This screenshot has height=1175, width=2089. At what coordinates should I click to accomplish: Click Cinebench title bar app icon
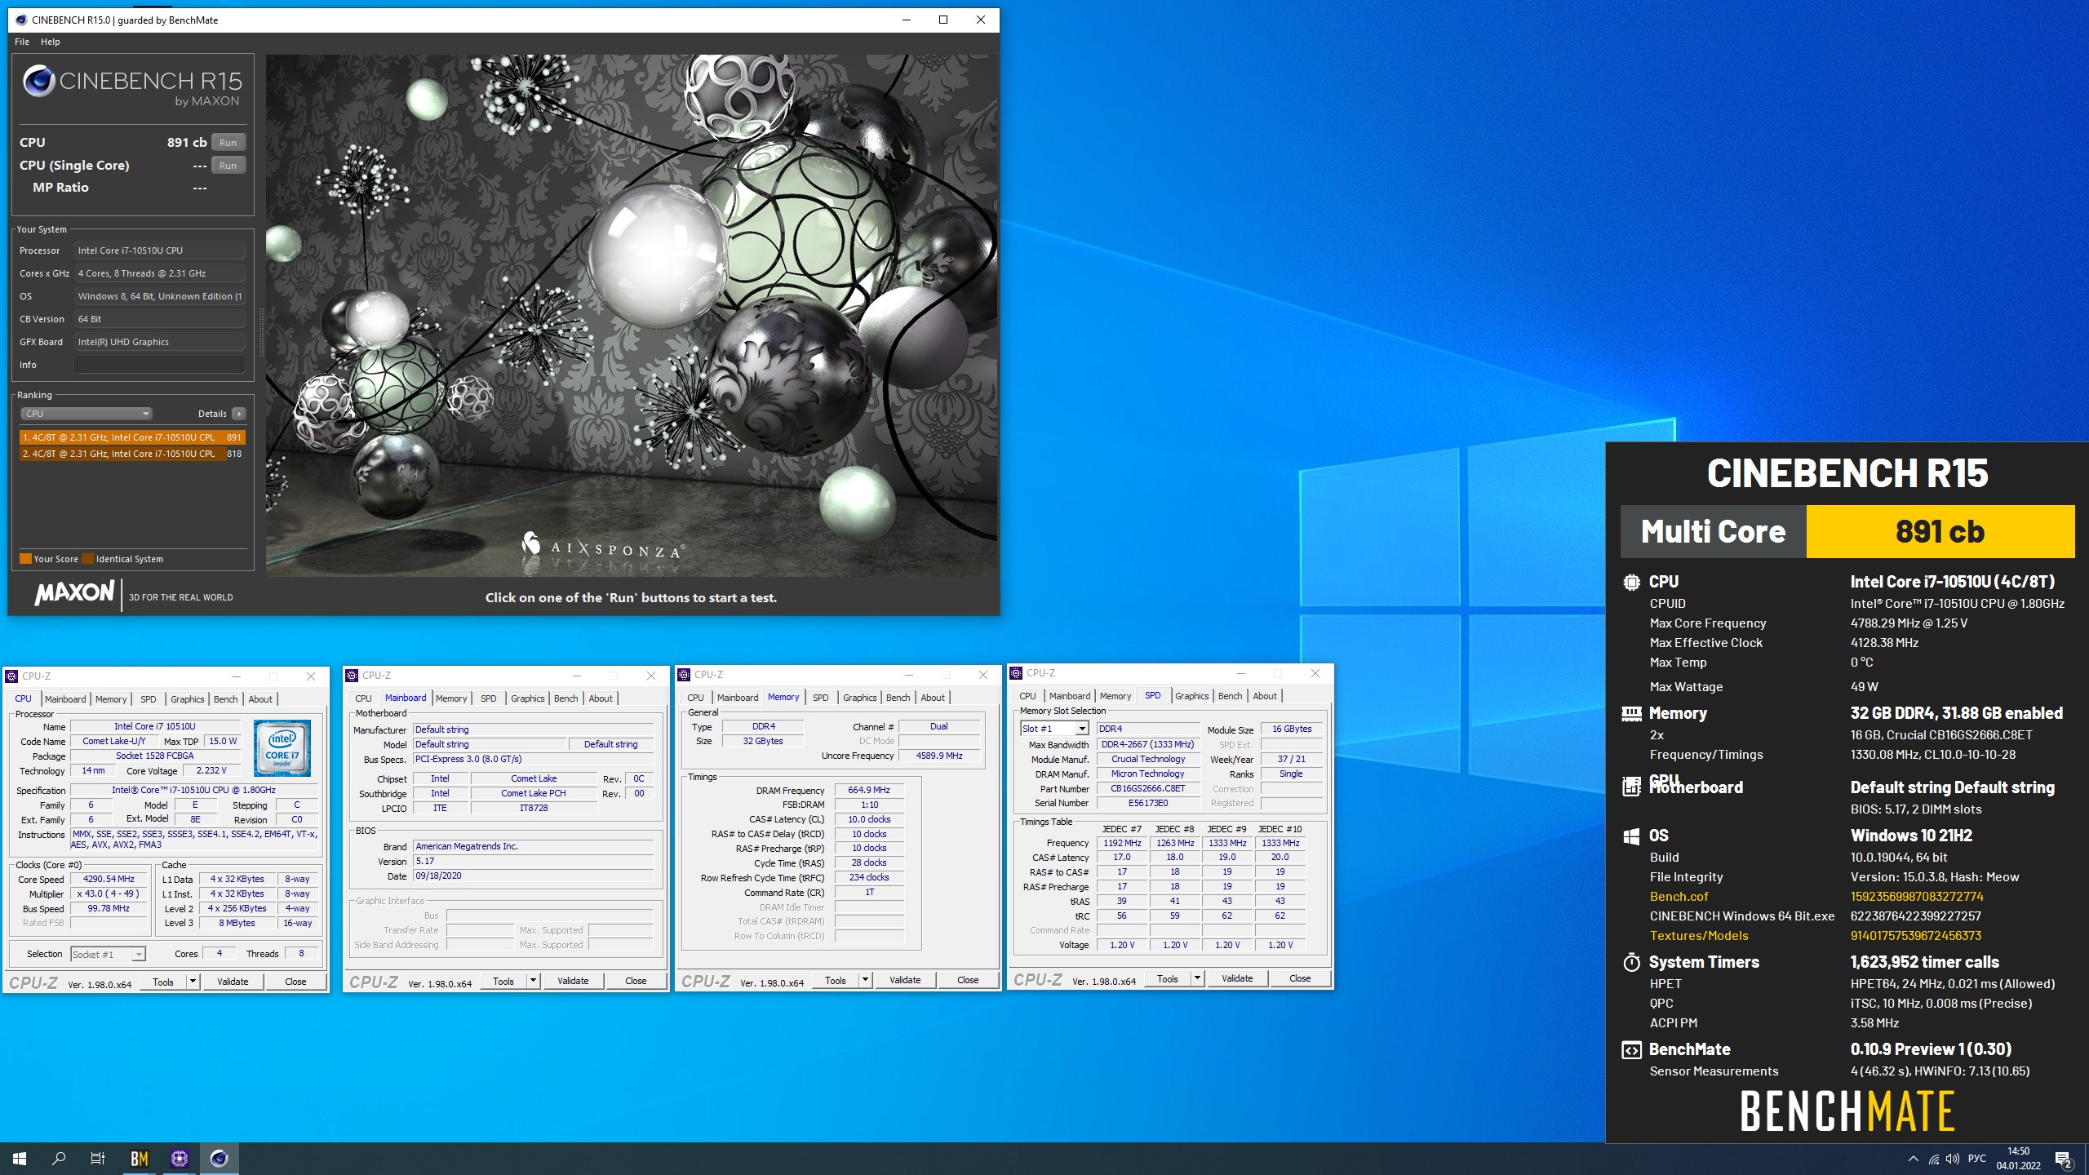click(x=21, y=20)
